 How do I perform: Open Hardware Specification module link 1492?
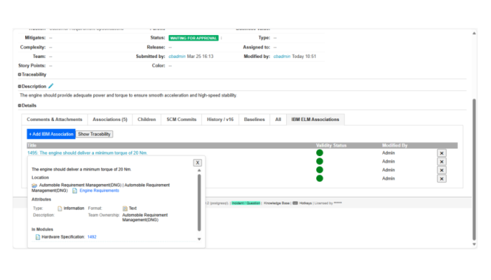point(92,237)
